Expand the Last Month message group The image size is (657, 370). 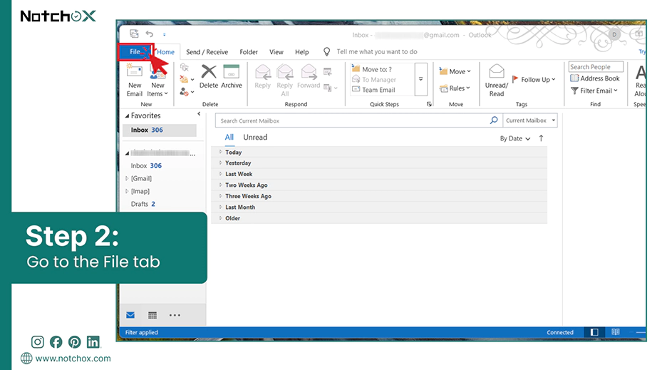(x=221, y=207)
